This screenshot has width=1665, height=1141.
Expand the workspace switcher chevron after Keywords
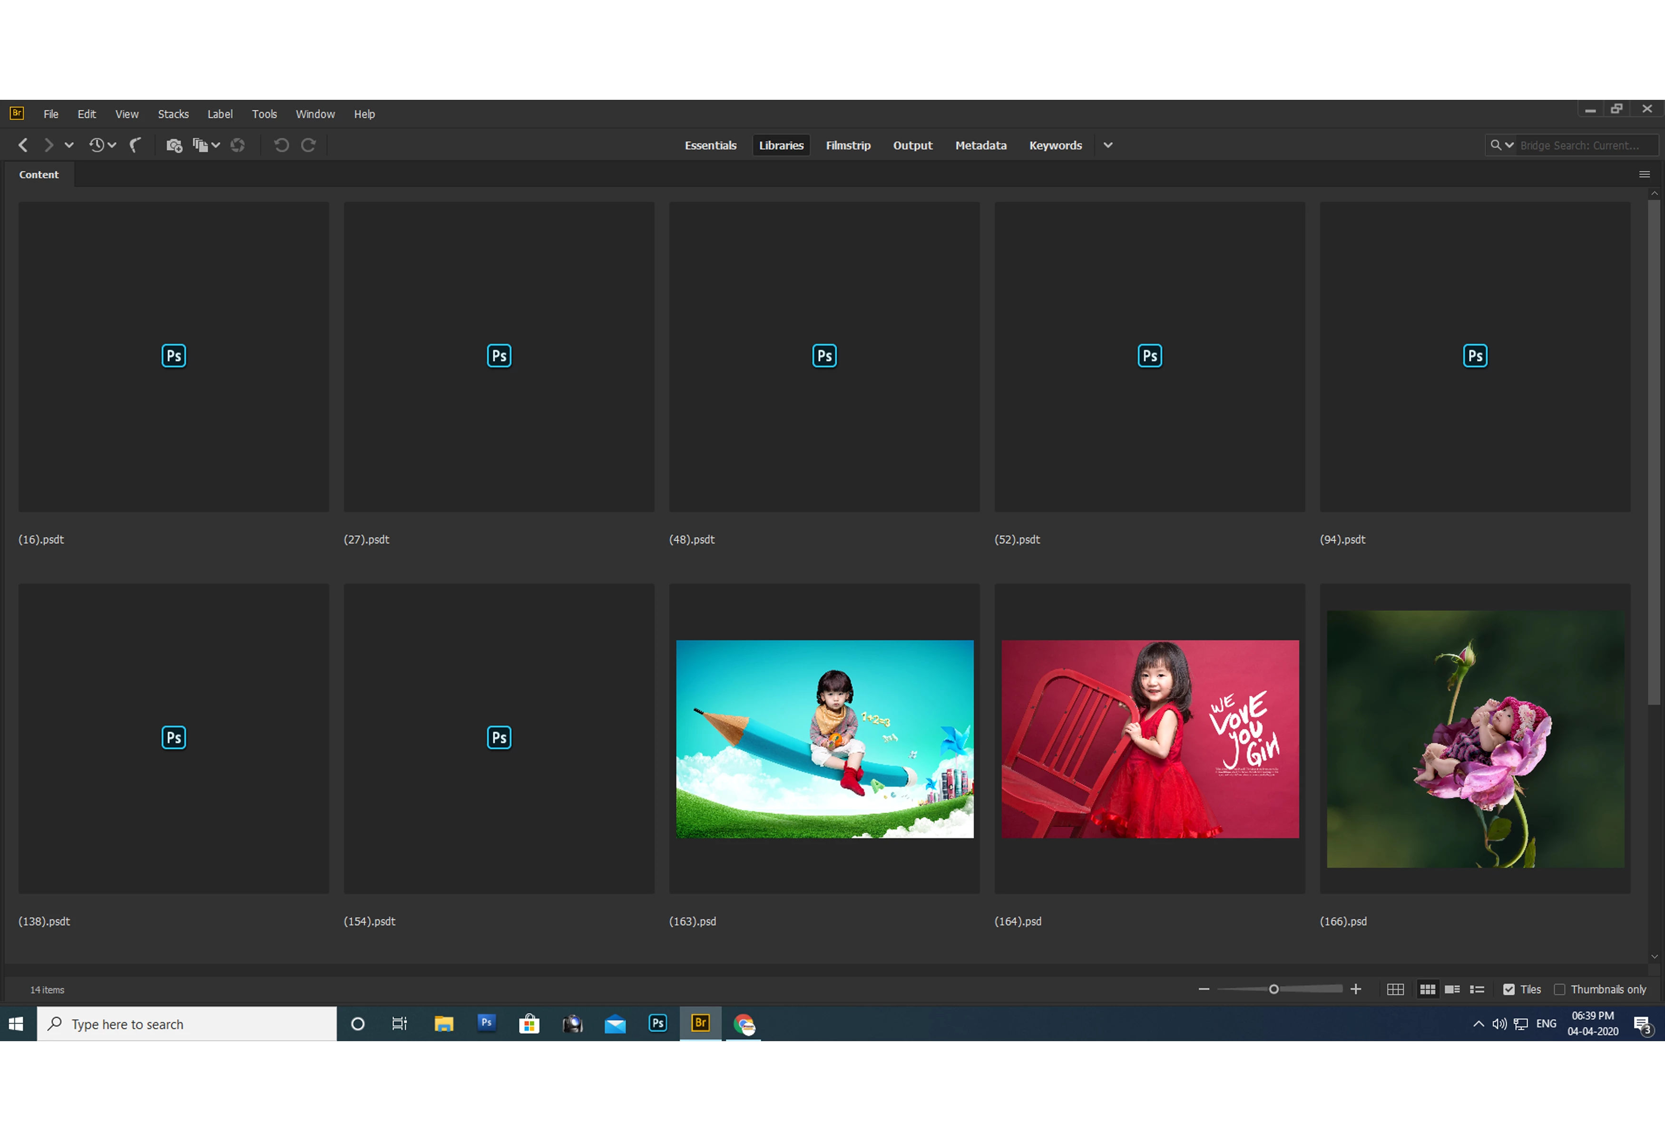coord(1107,145)
